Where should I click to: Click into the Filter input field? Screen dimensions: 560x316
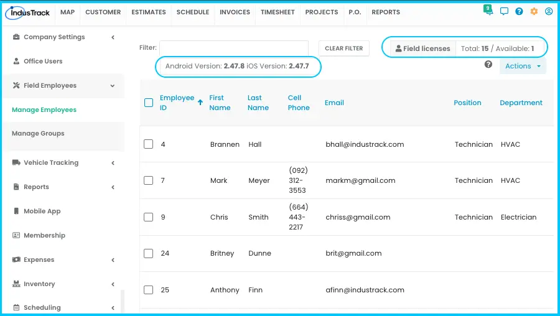point(234,48)
